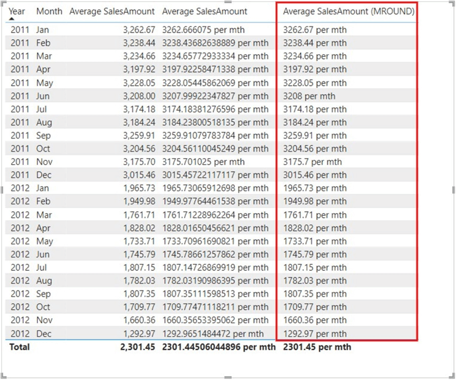Viewport: 456px width, 380px height.
Task: Select 3228.05445862069 per mth
Action: coord(215,83)
